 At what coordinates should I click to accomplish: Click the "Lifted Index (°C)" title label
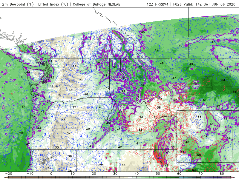click(x=53, y=4)
